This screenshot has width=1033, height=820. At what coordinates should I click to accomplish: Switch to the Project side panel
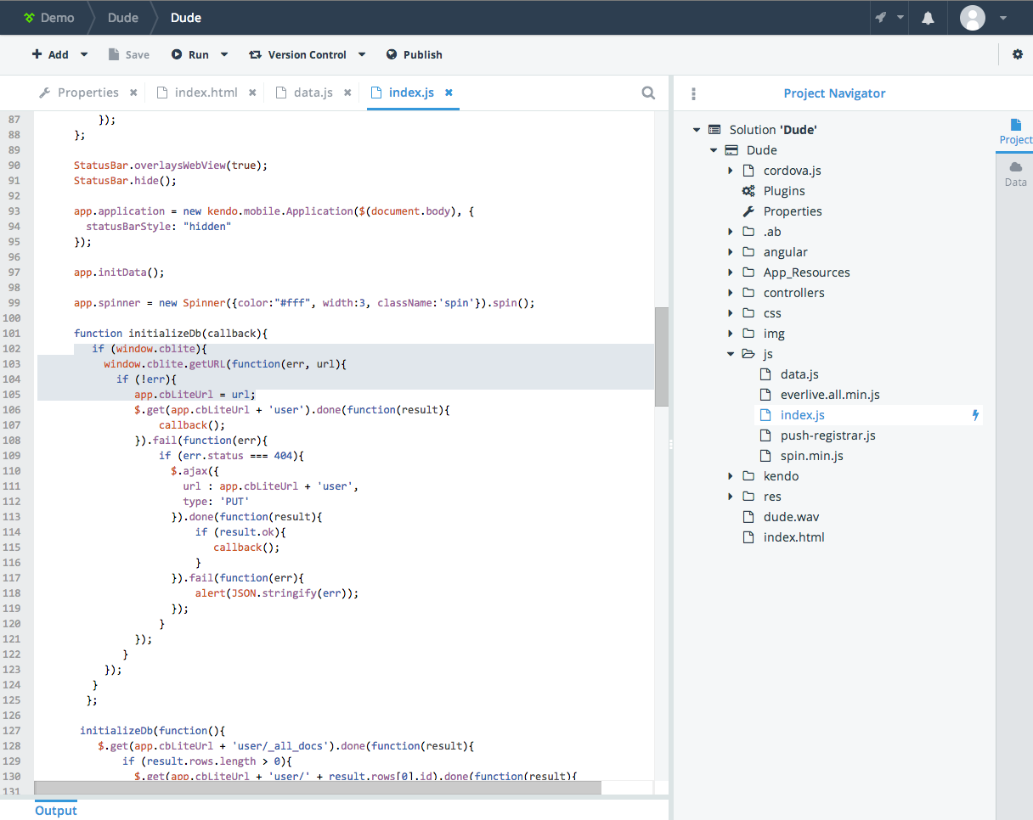(x=1015, y=132)
